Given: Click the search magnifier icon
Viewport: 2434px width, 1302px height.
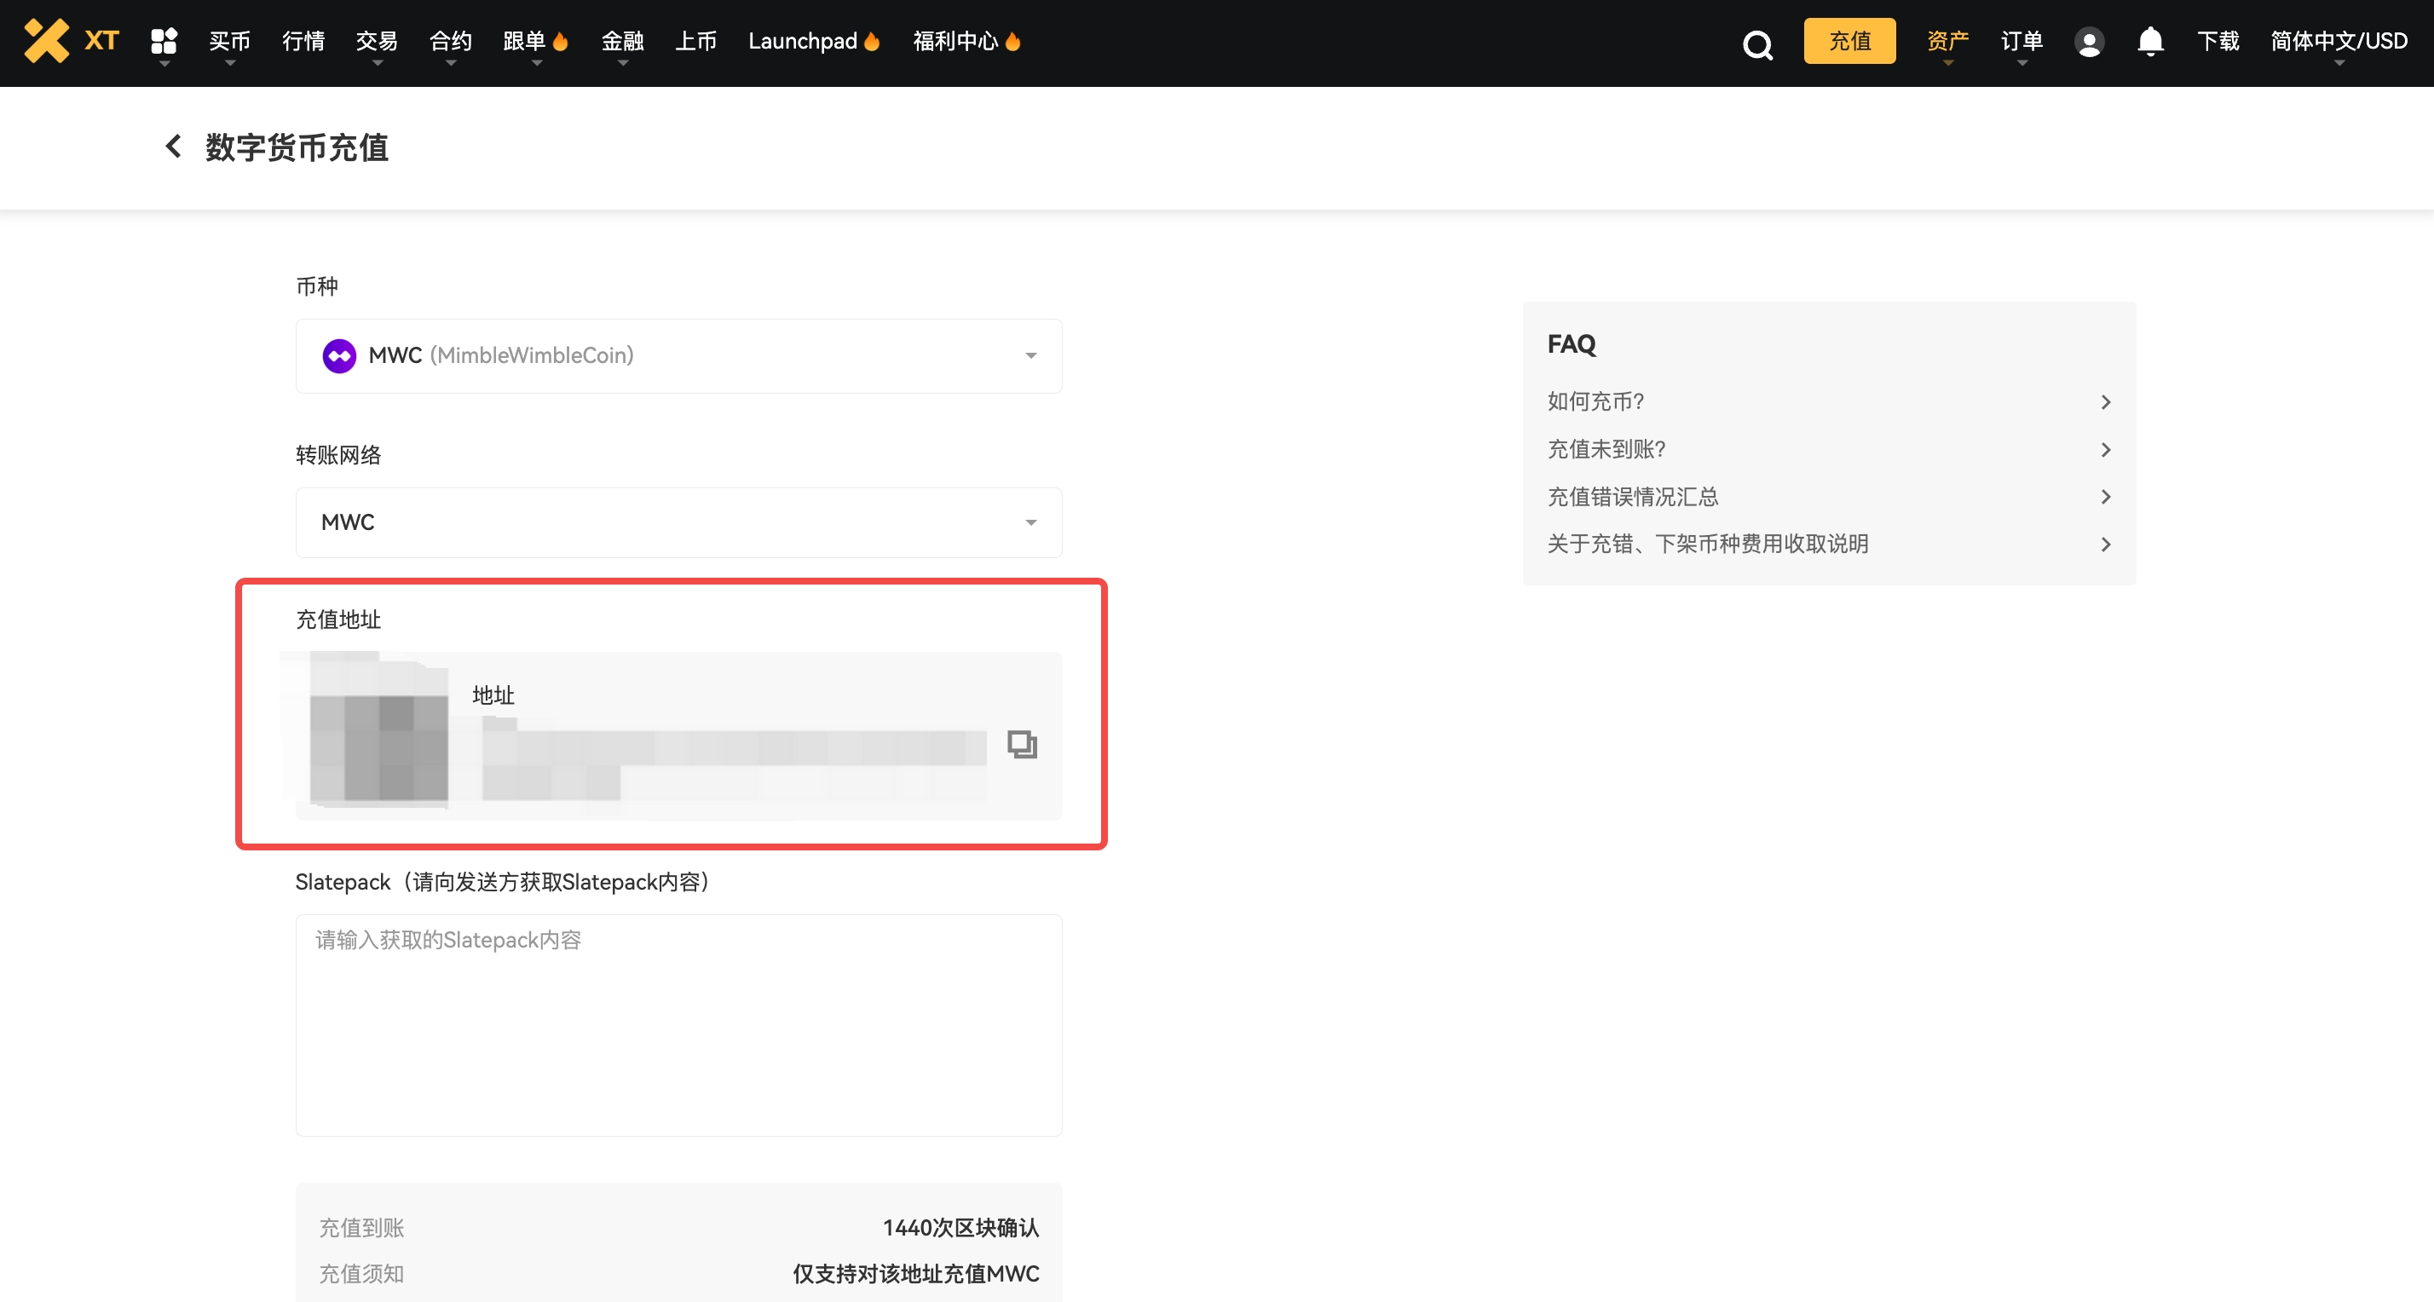Looking at the screenshot, I should click(x=1756, y=44).
